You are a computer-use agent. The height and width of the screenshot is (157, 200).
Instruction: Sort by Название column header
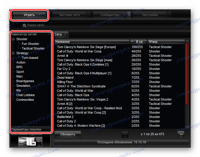(x=92, y=42)
